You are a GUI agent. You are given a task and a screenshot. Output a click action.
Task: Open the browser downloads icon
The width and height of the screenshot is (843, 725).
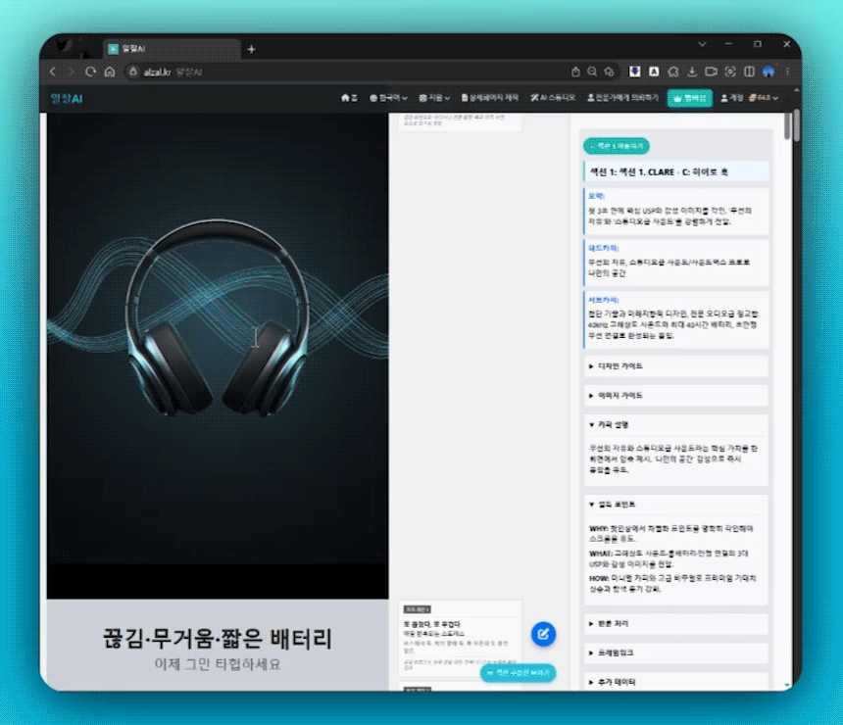(692, 72)
